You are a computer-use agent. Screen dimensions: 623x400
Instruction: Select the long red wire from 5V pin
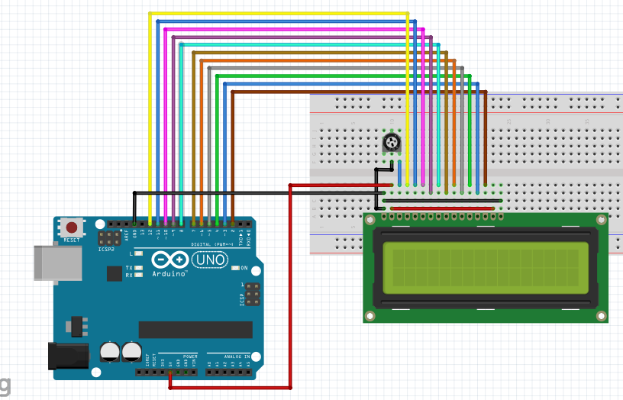point(290,286)
